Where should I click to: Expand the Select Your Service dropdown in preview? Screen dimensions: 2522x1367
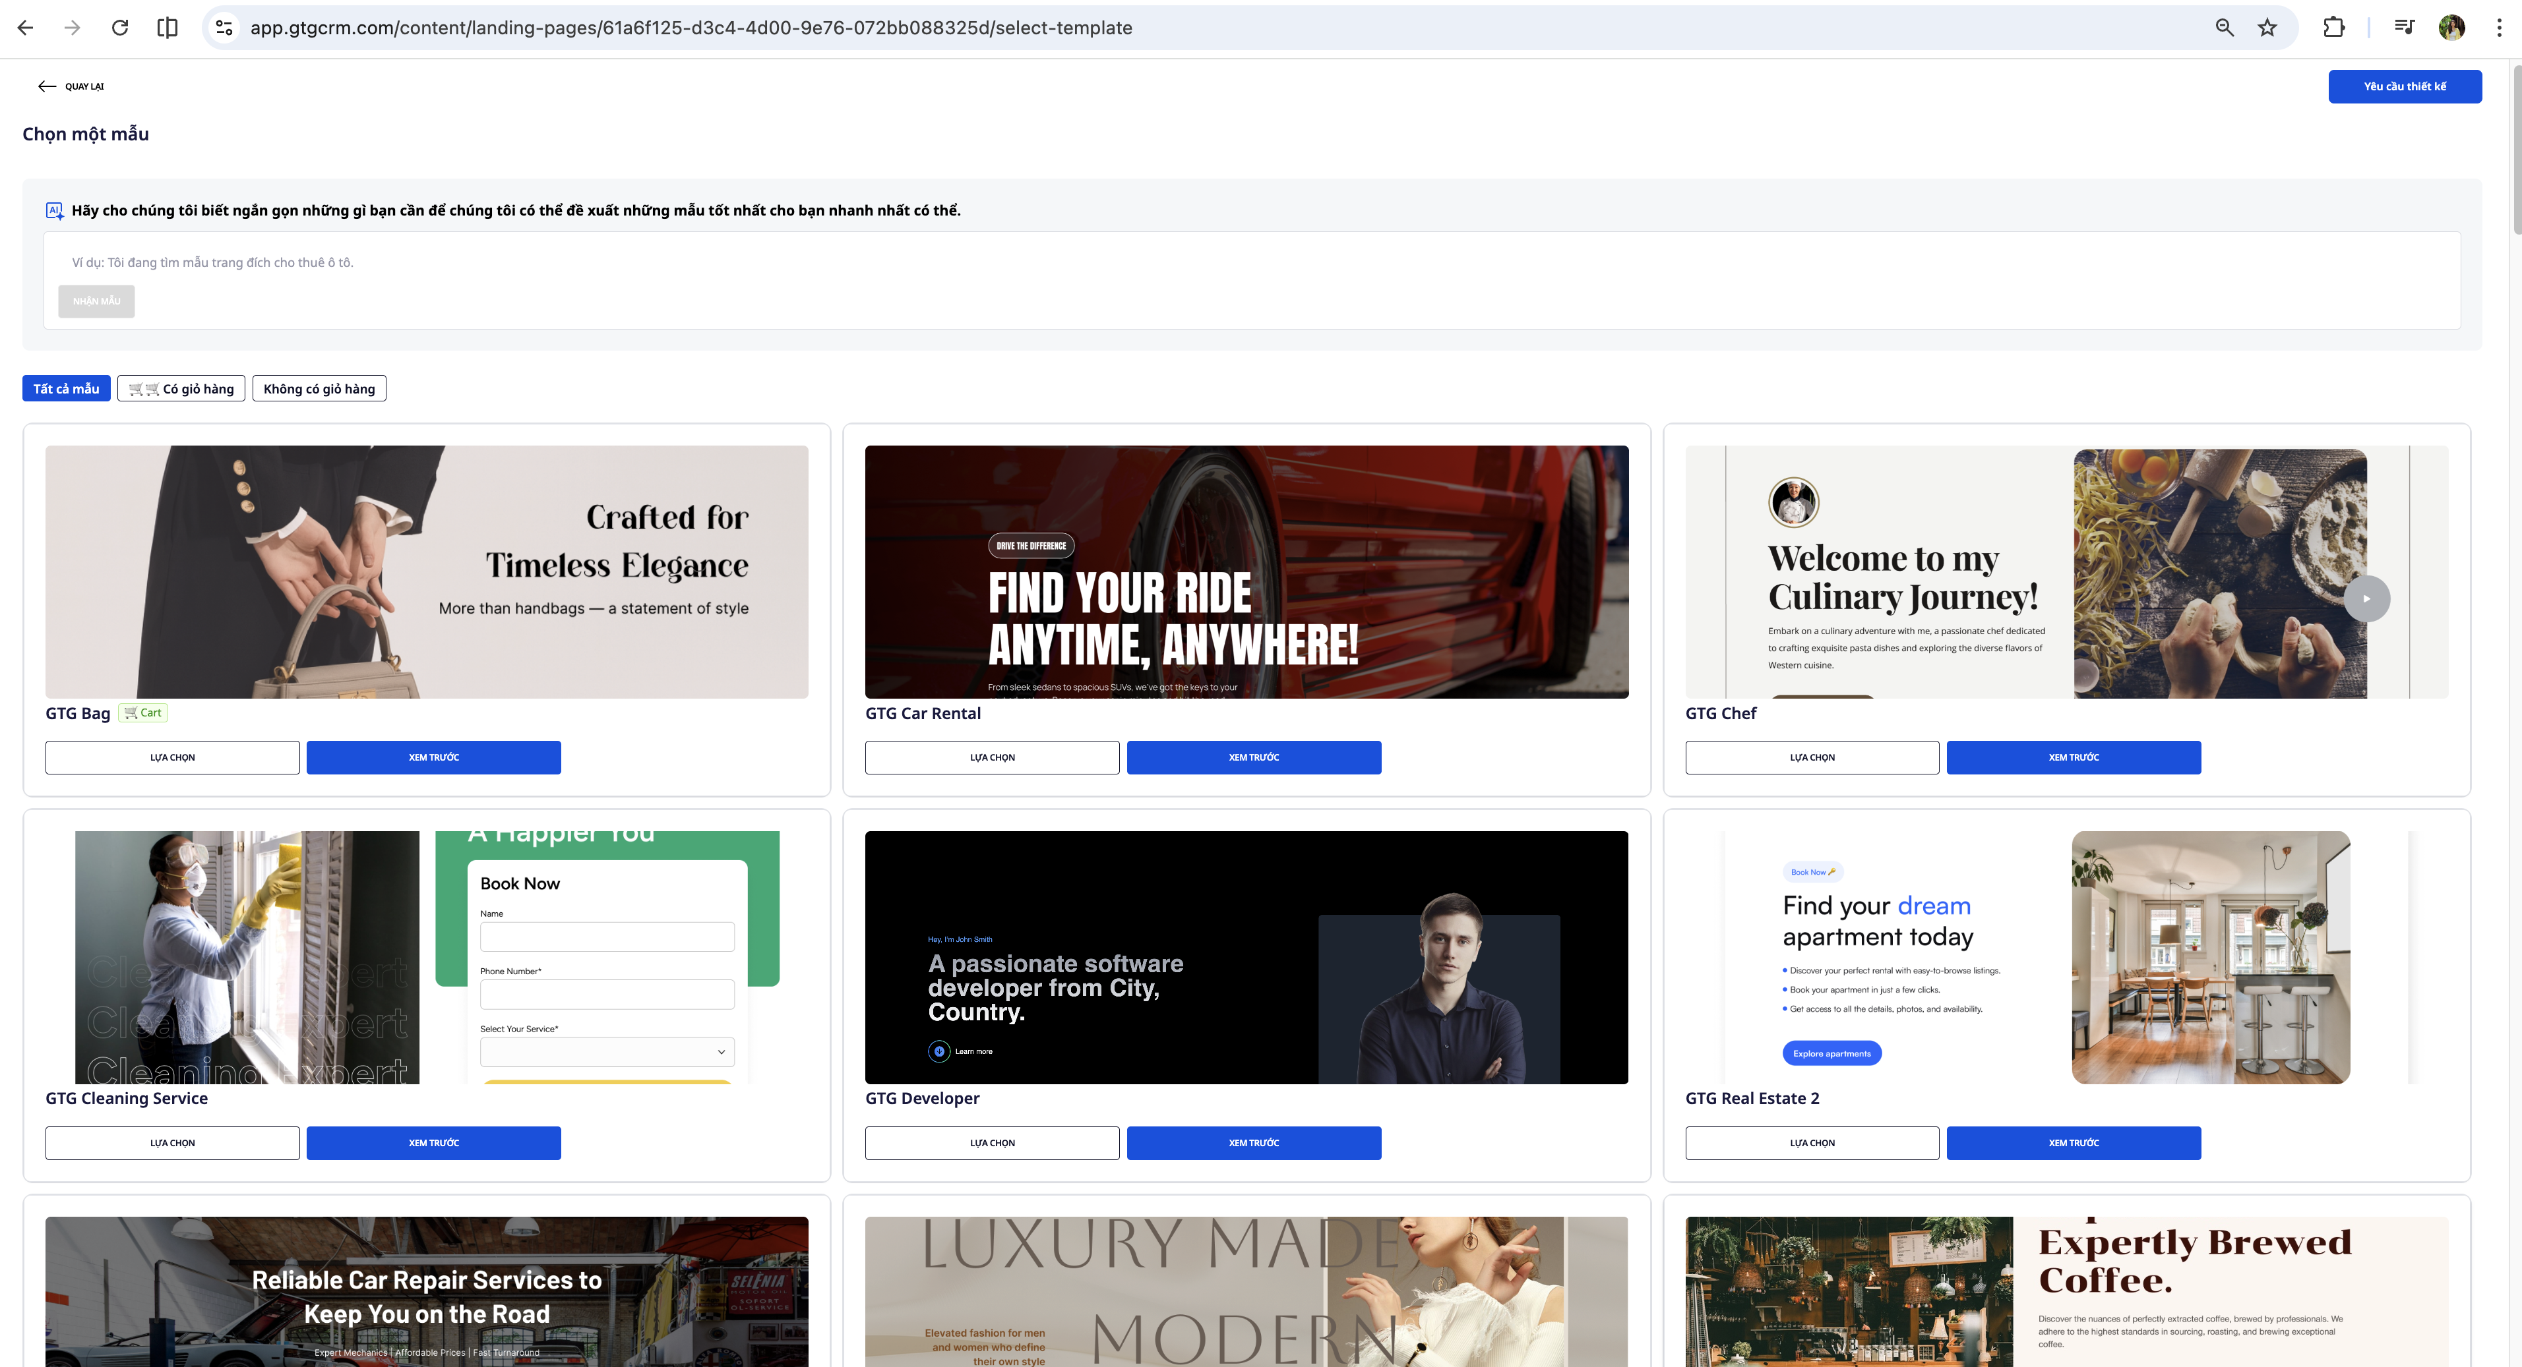(607, 1052)
